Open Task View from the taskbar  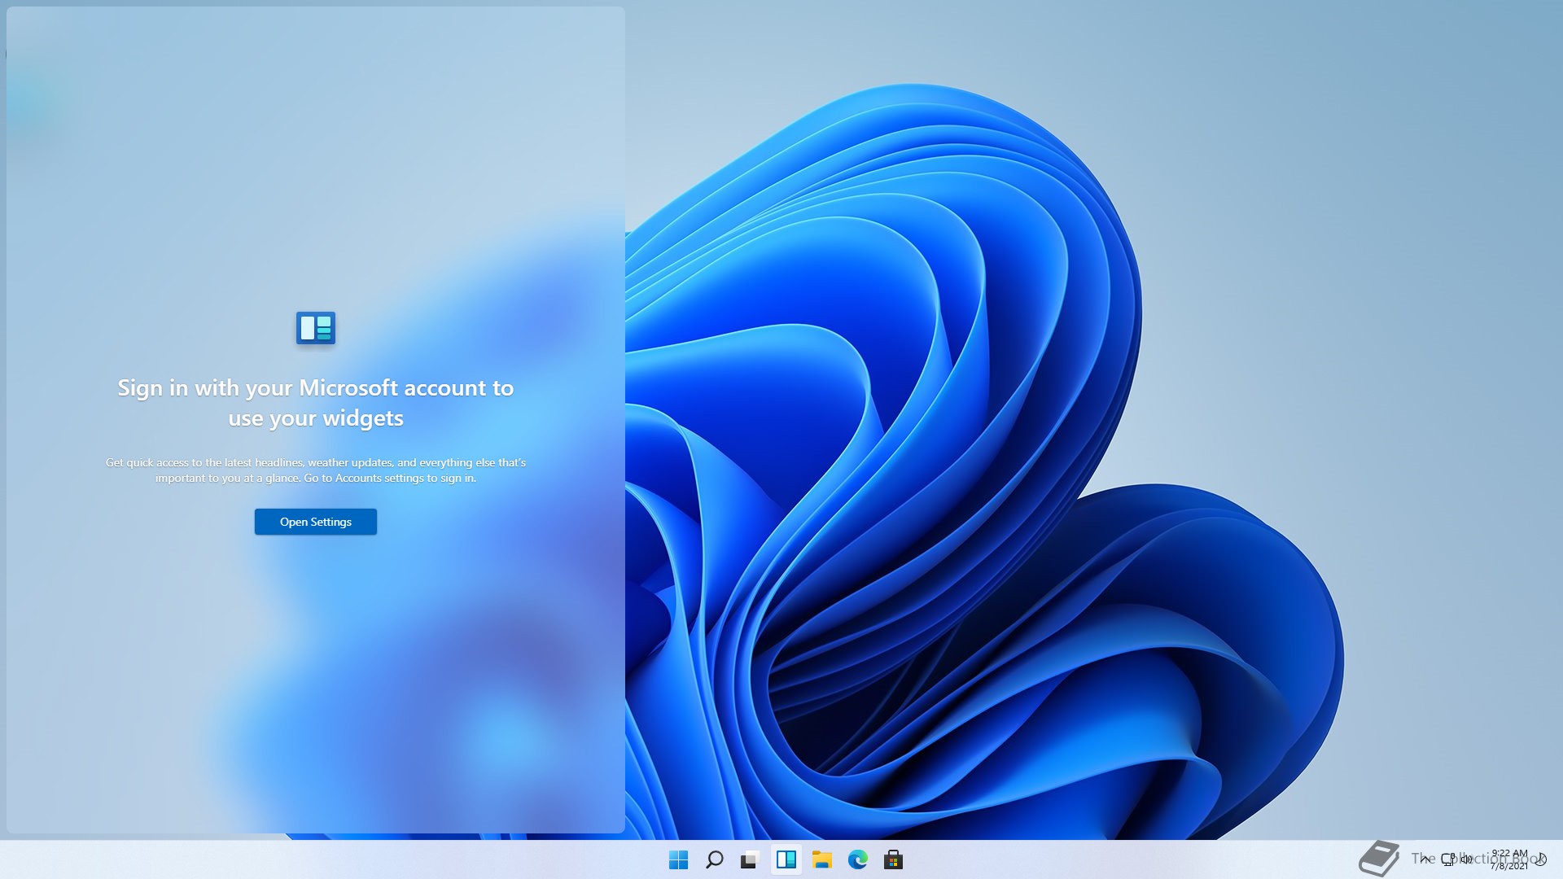750,859
